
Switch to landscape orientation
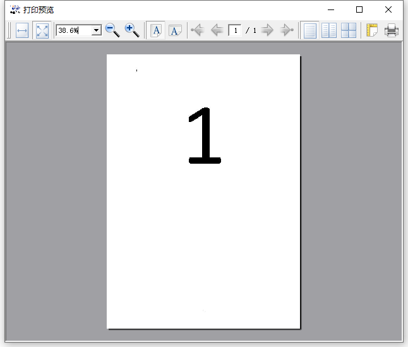(x=175, y=30)
